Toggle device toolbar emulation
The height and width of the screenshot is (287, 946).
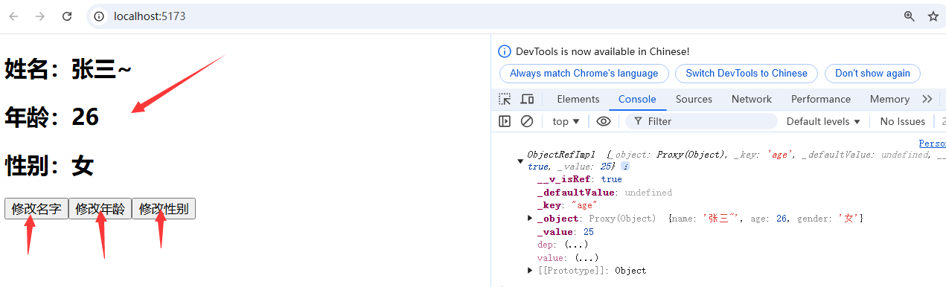[527, 99]
